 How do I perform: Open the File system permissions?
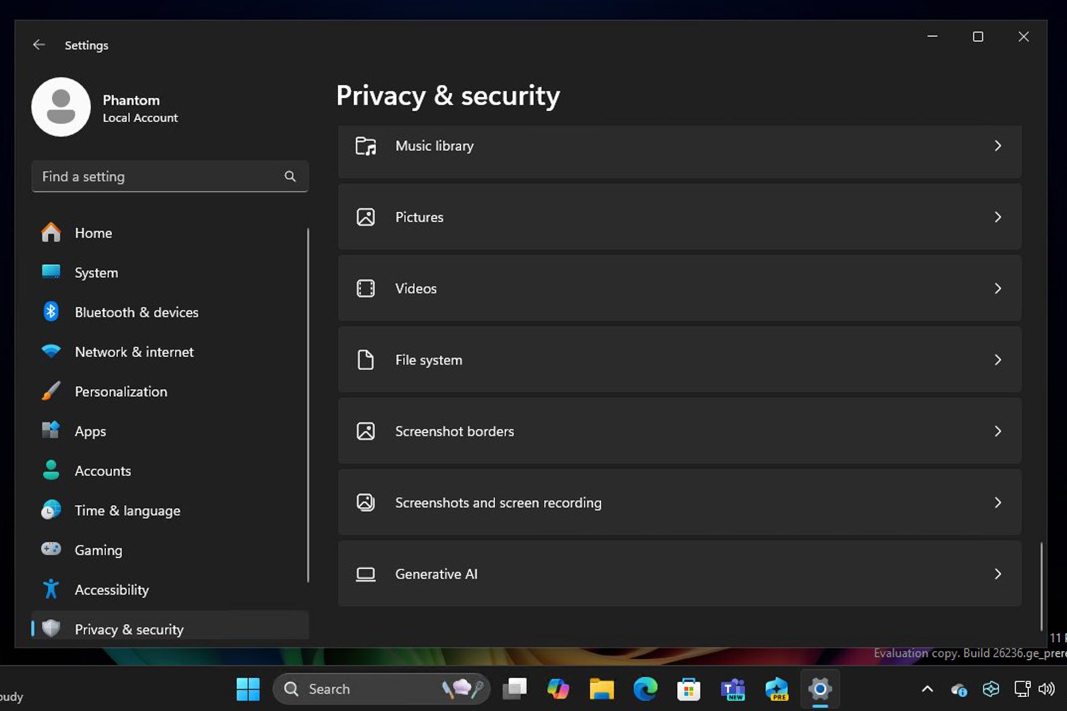coord(679,359)
